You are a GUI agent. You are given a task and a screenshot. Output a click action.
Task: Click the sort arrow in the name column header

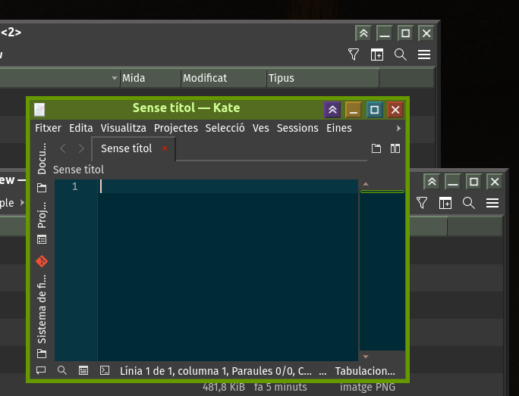pyautogui.click(x=115, y=78)
